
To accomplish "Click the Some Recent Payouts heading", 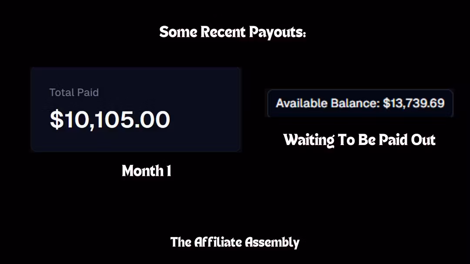I will 232,32.
